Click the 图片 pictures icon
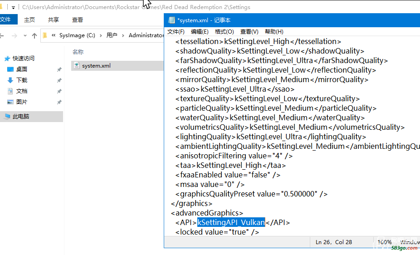420x255 pixels. click(10, 102)
